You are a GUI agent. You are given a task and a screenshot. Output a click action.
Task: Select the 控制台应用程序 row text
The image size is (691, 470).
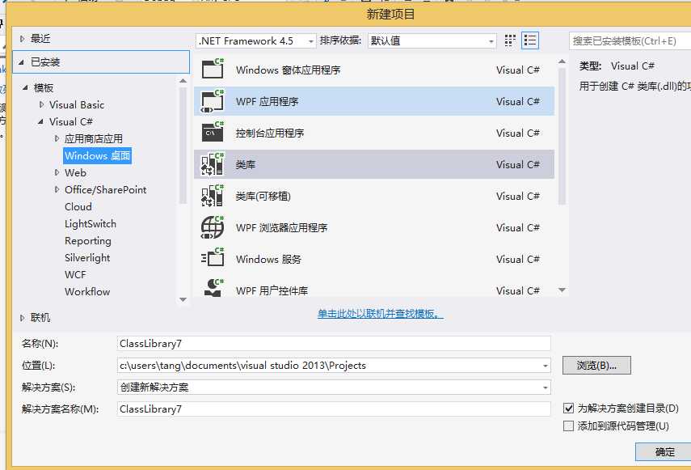coord(270,133)
